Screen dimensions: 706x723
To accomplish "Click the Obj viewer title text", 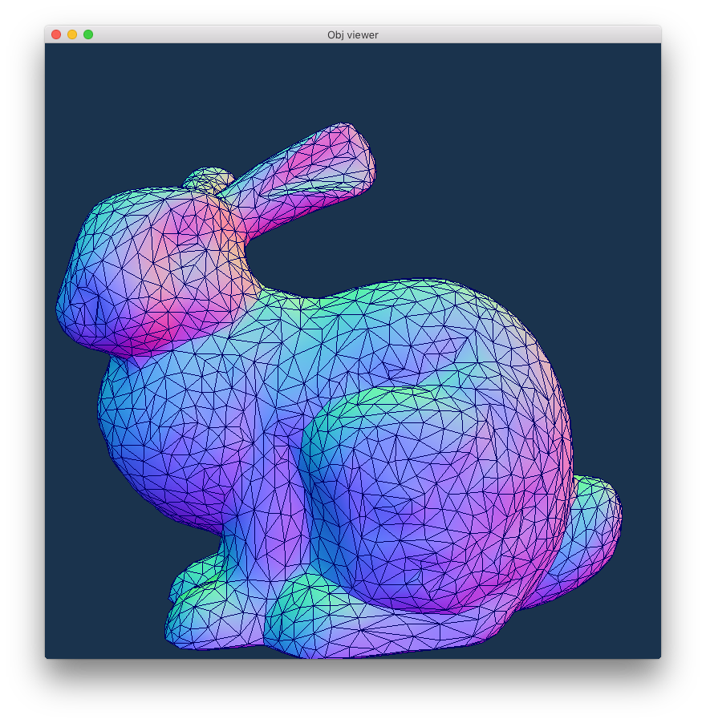I will tap(353, 35).
